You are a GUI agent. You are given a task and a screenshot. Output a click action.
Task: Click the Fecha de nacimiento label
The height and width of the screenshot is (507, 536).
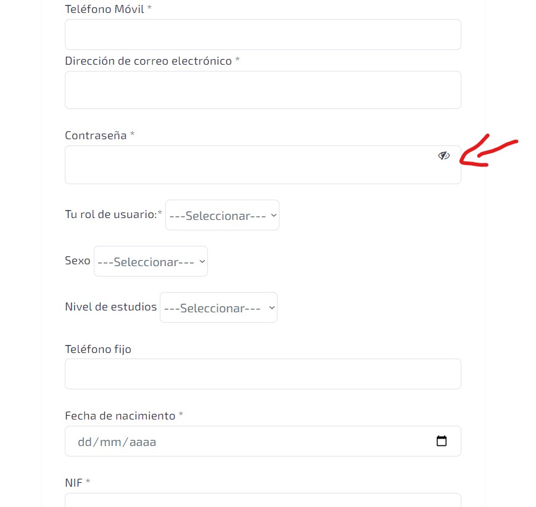coord(120,416)
